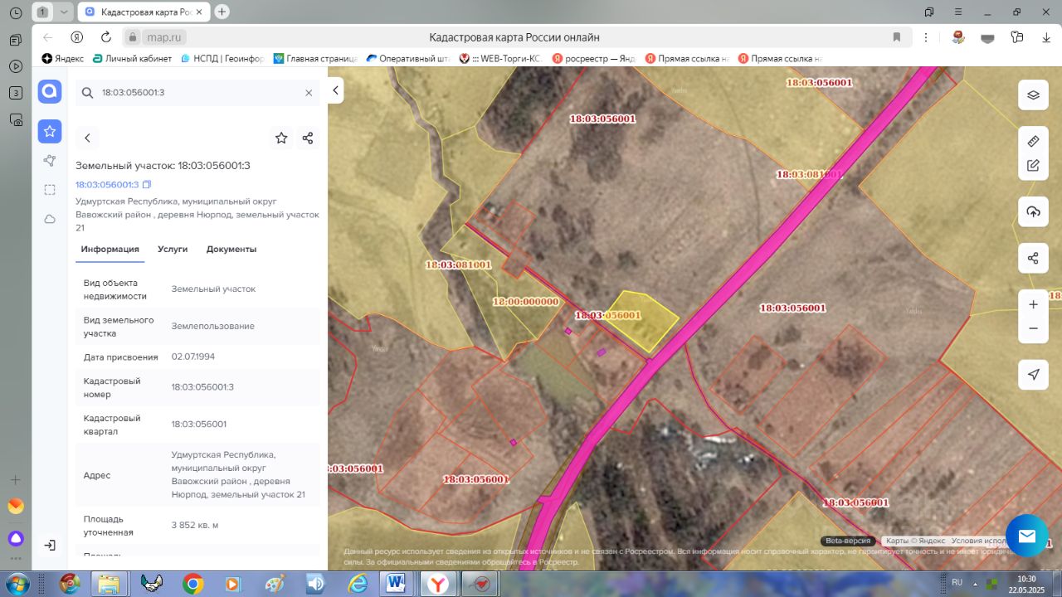This screenshot has height=597, width=1062.
Task: Click the Yandex home button in toolbar
Action: click(x=76, y=37)
